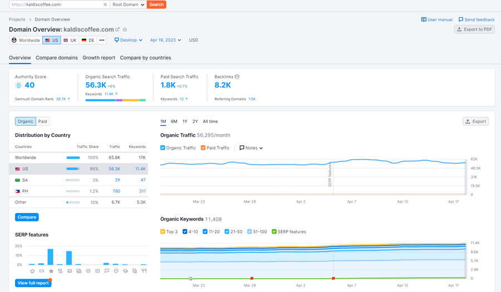Open more countries with the ellipsis button
Screen dimensions: 501x292
click(x=102, y=40)
